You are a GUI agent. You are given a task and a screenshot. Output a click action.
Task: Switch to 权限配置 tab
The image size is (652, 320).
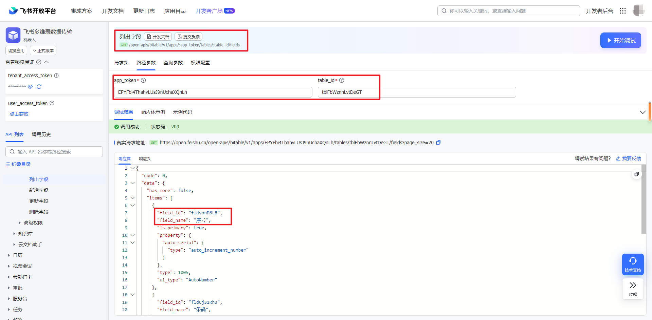pyautogui.click(x=200, y=63)
